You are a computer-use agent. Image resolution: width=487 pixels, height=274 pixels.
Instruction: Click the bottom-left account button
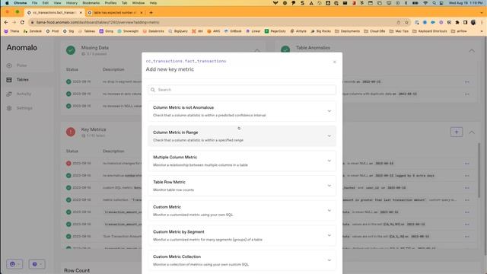14,264
